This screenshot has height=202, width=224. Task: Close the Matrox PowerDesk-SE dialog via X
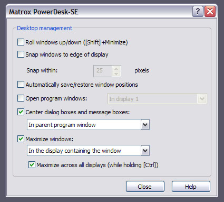point(210,12)
